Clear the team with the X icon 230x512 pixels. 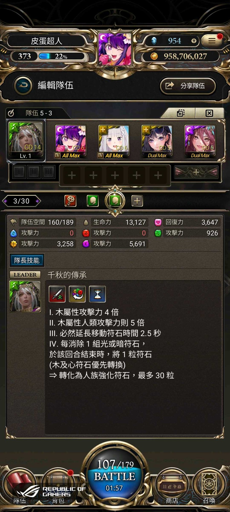(x=209, y=113)
